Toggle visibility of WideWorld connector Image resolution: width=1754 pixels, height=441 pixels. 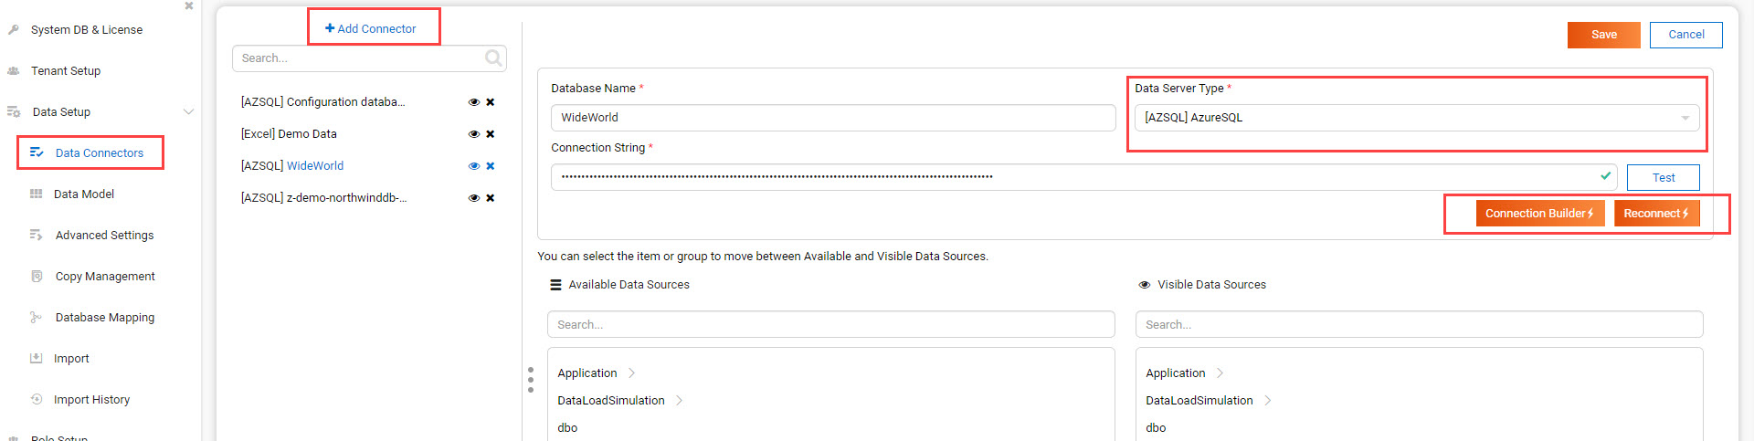click(x=474, y=166)
